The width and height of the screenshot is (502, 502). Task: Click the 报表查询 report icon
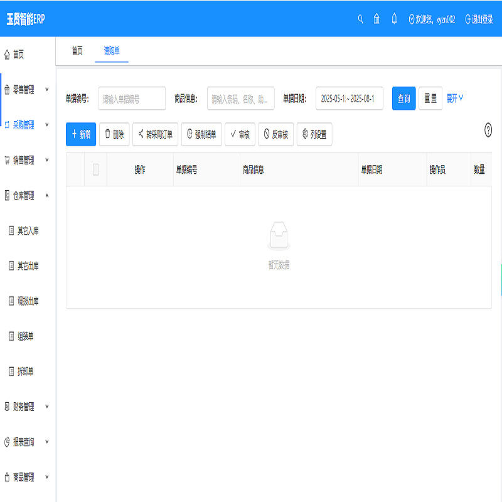6,441
